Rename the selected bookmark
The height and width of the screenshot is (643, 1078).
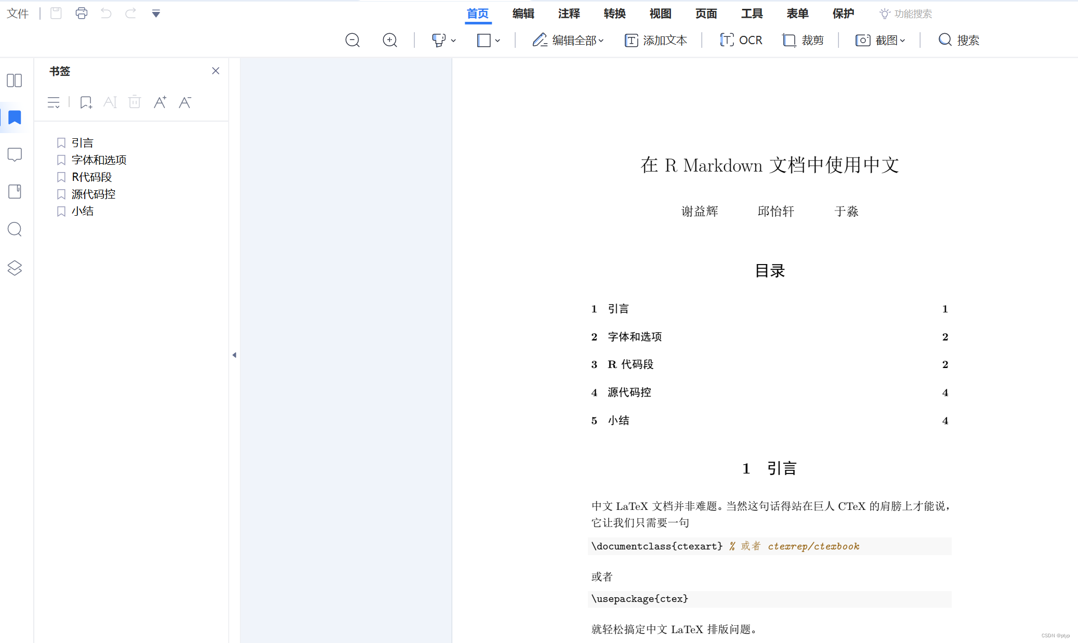[x=110, y=102]
